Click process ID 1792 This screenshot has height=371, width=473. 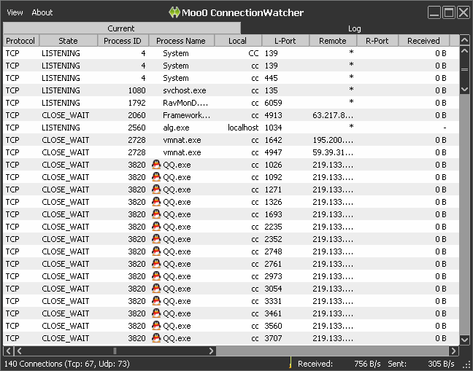(136, 103)
